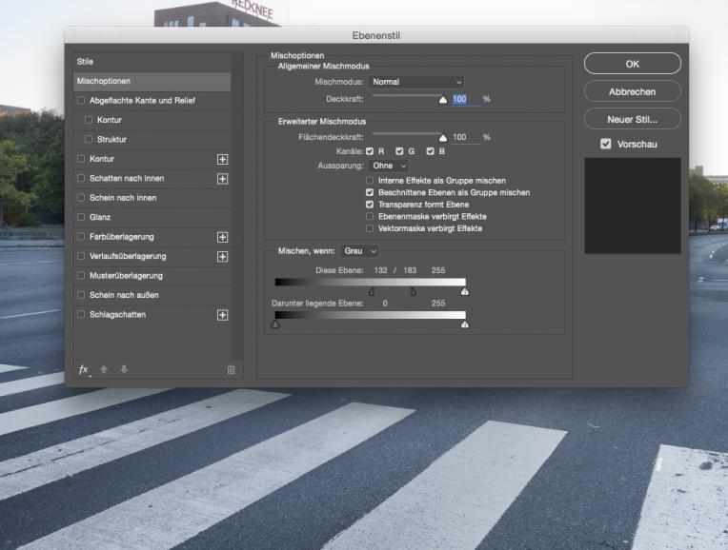Image resolution: width=728 pixels, height=550 pixels.
Task: Enable Musterüberlagerung checkbox
Action: (81, 275)
